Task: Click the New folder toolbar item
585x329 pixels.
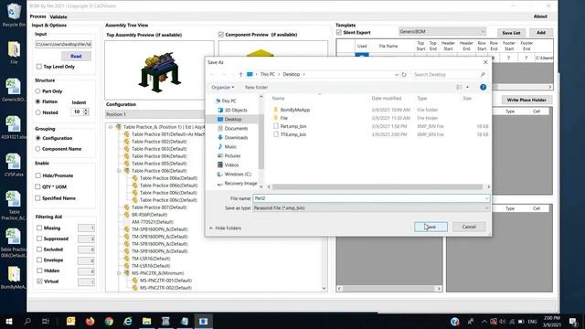Action: tap(256, 88)
